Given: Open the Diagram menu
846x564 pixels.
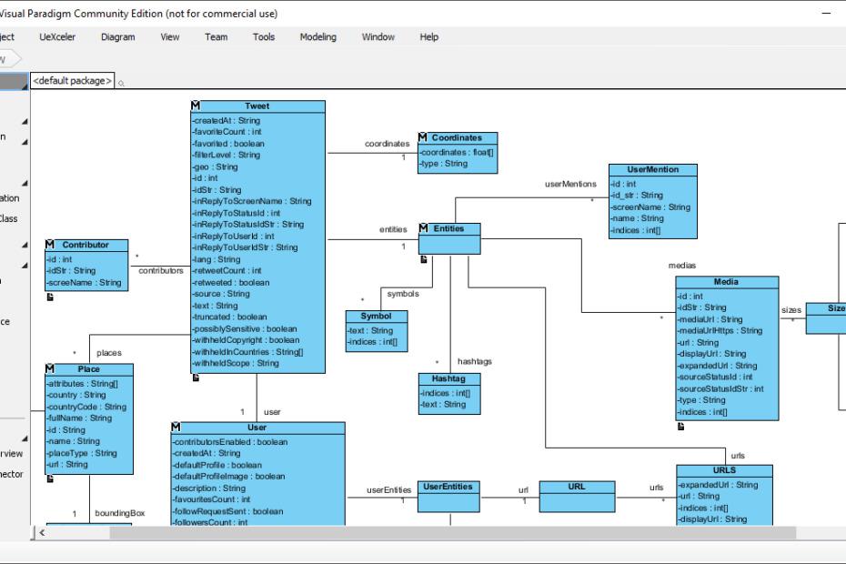Looking at the screenshot, I should pos(117,36).
